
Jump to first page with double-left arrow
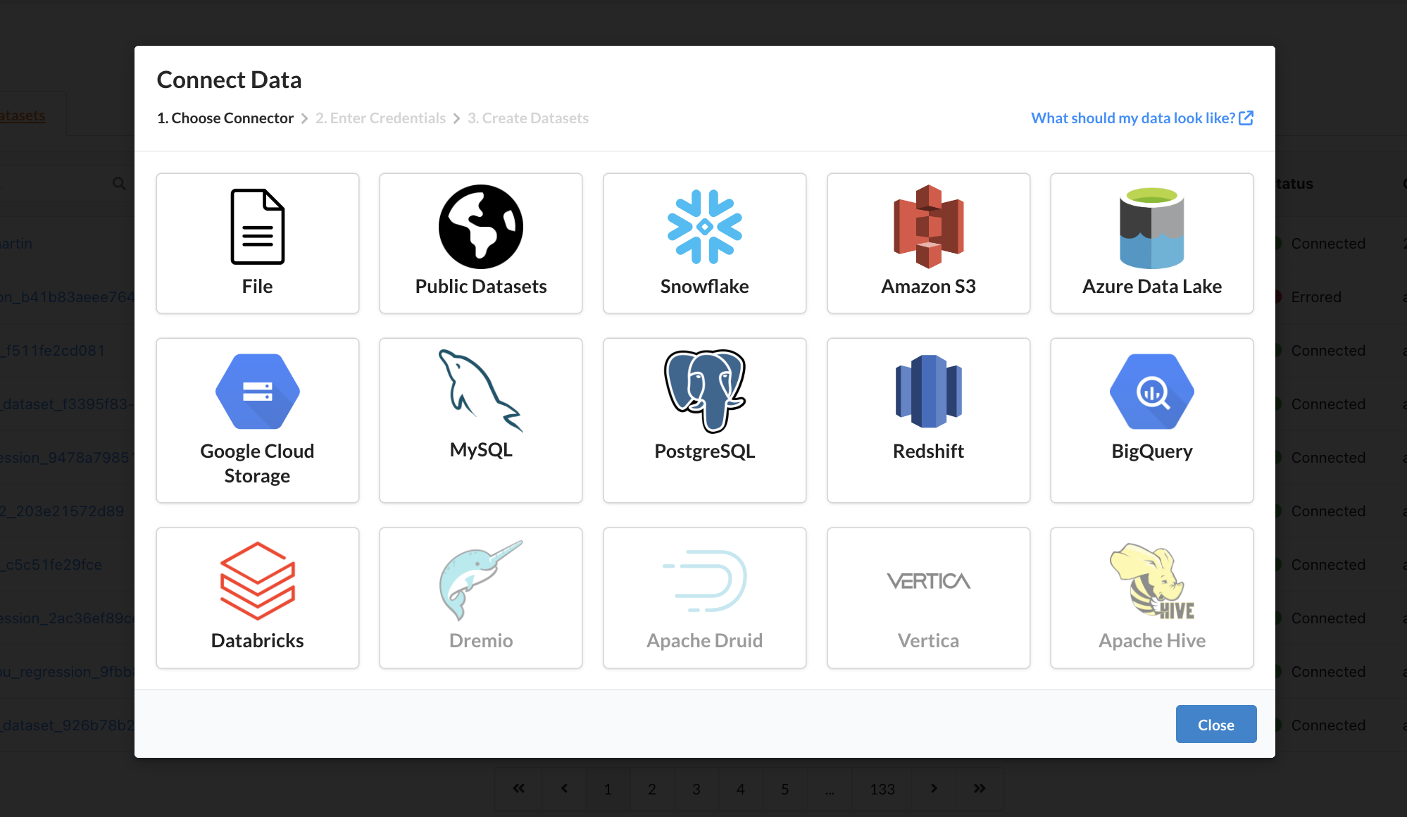pyautogui.click(x=519, y=789)
